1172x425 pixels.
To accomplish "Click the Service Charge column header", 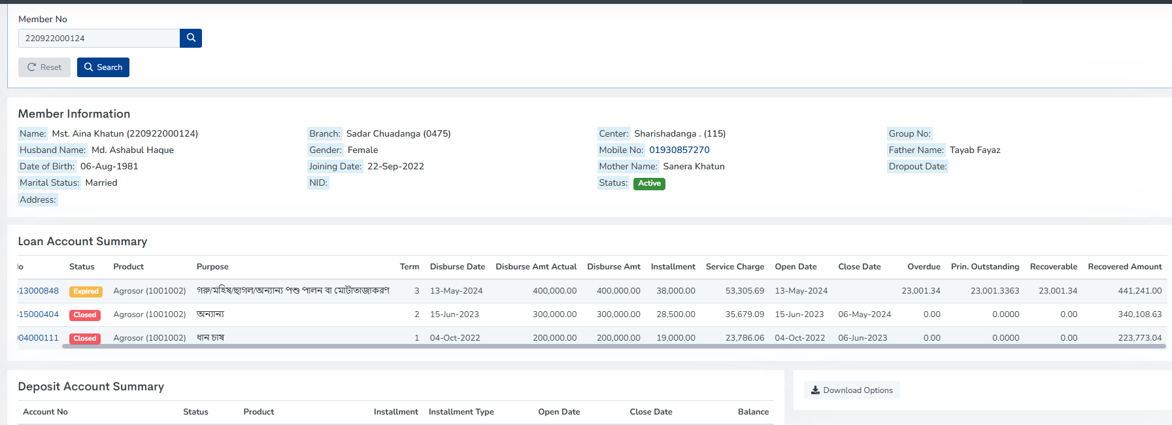I will (735, 267).
